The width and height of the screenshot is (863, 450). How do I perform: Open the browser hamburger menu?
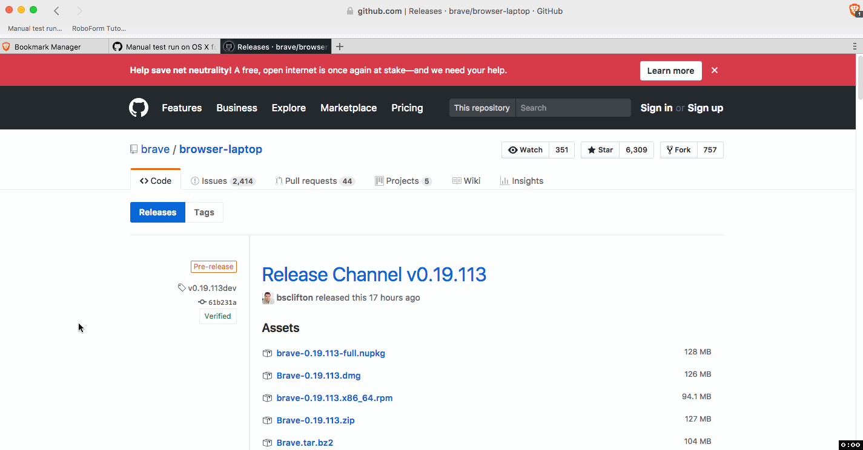coord(855,47)
